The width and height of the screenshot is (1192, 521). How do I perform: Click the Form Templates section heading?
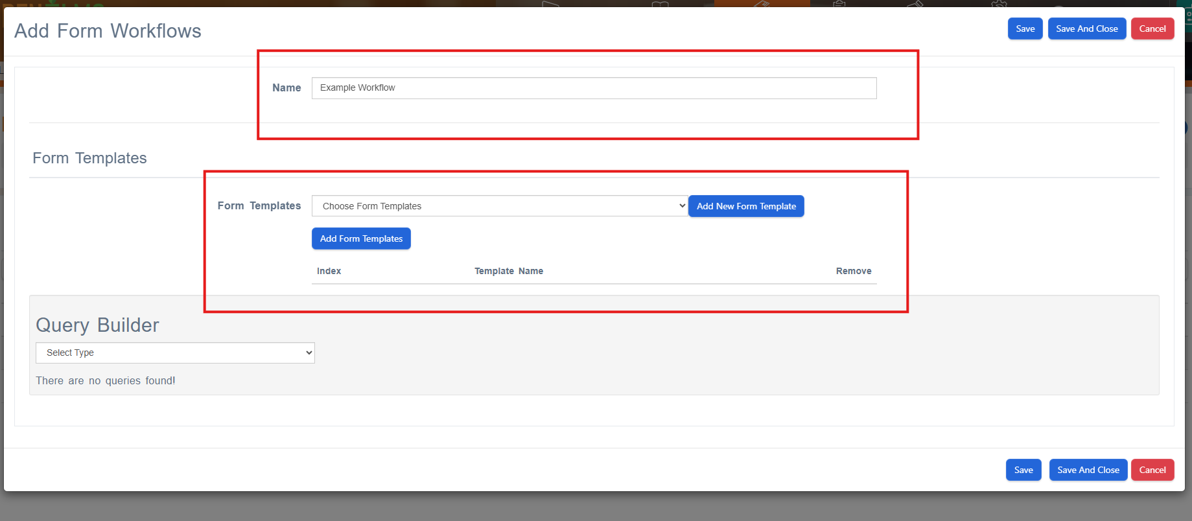pos(89,158)
